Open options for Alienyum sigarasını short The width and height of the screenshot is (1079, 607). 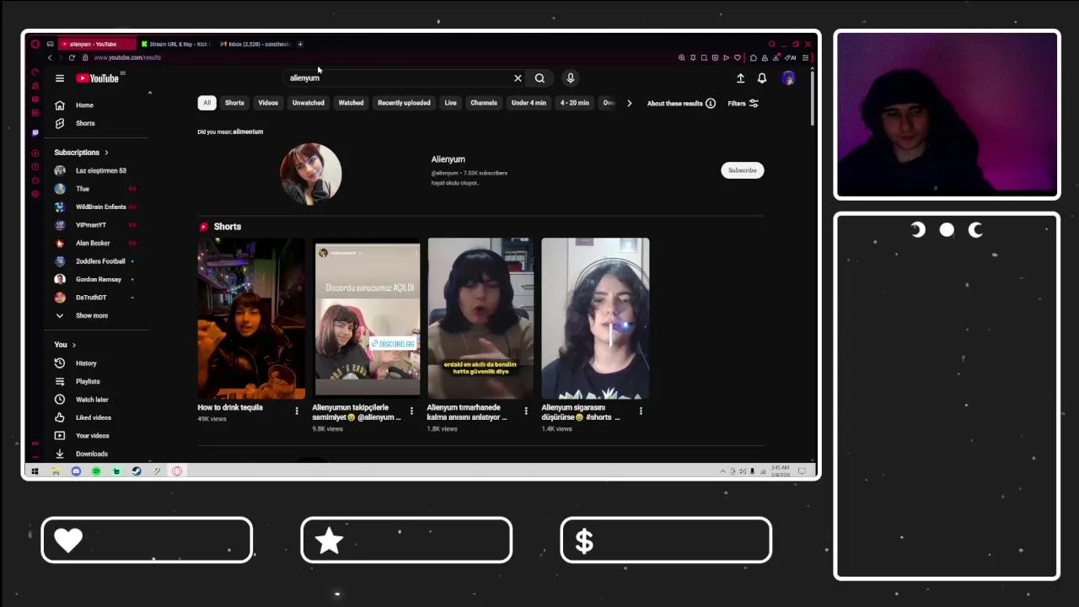point(641,411)
